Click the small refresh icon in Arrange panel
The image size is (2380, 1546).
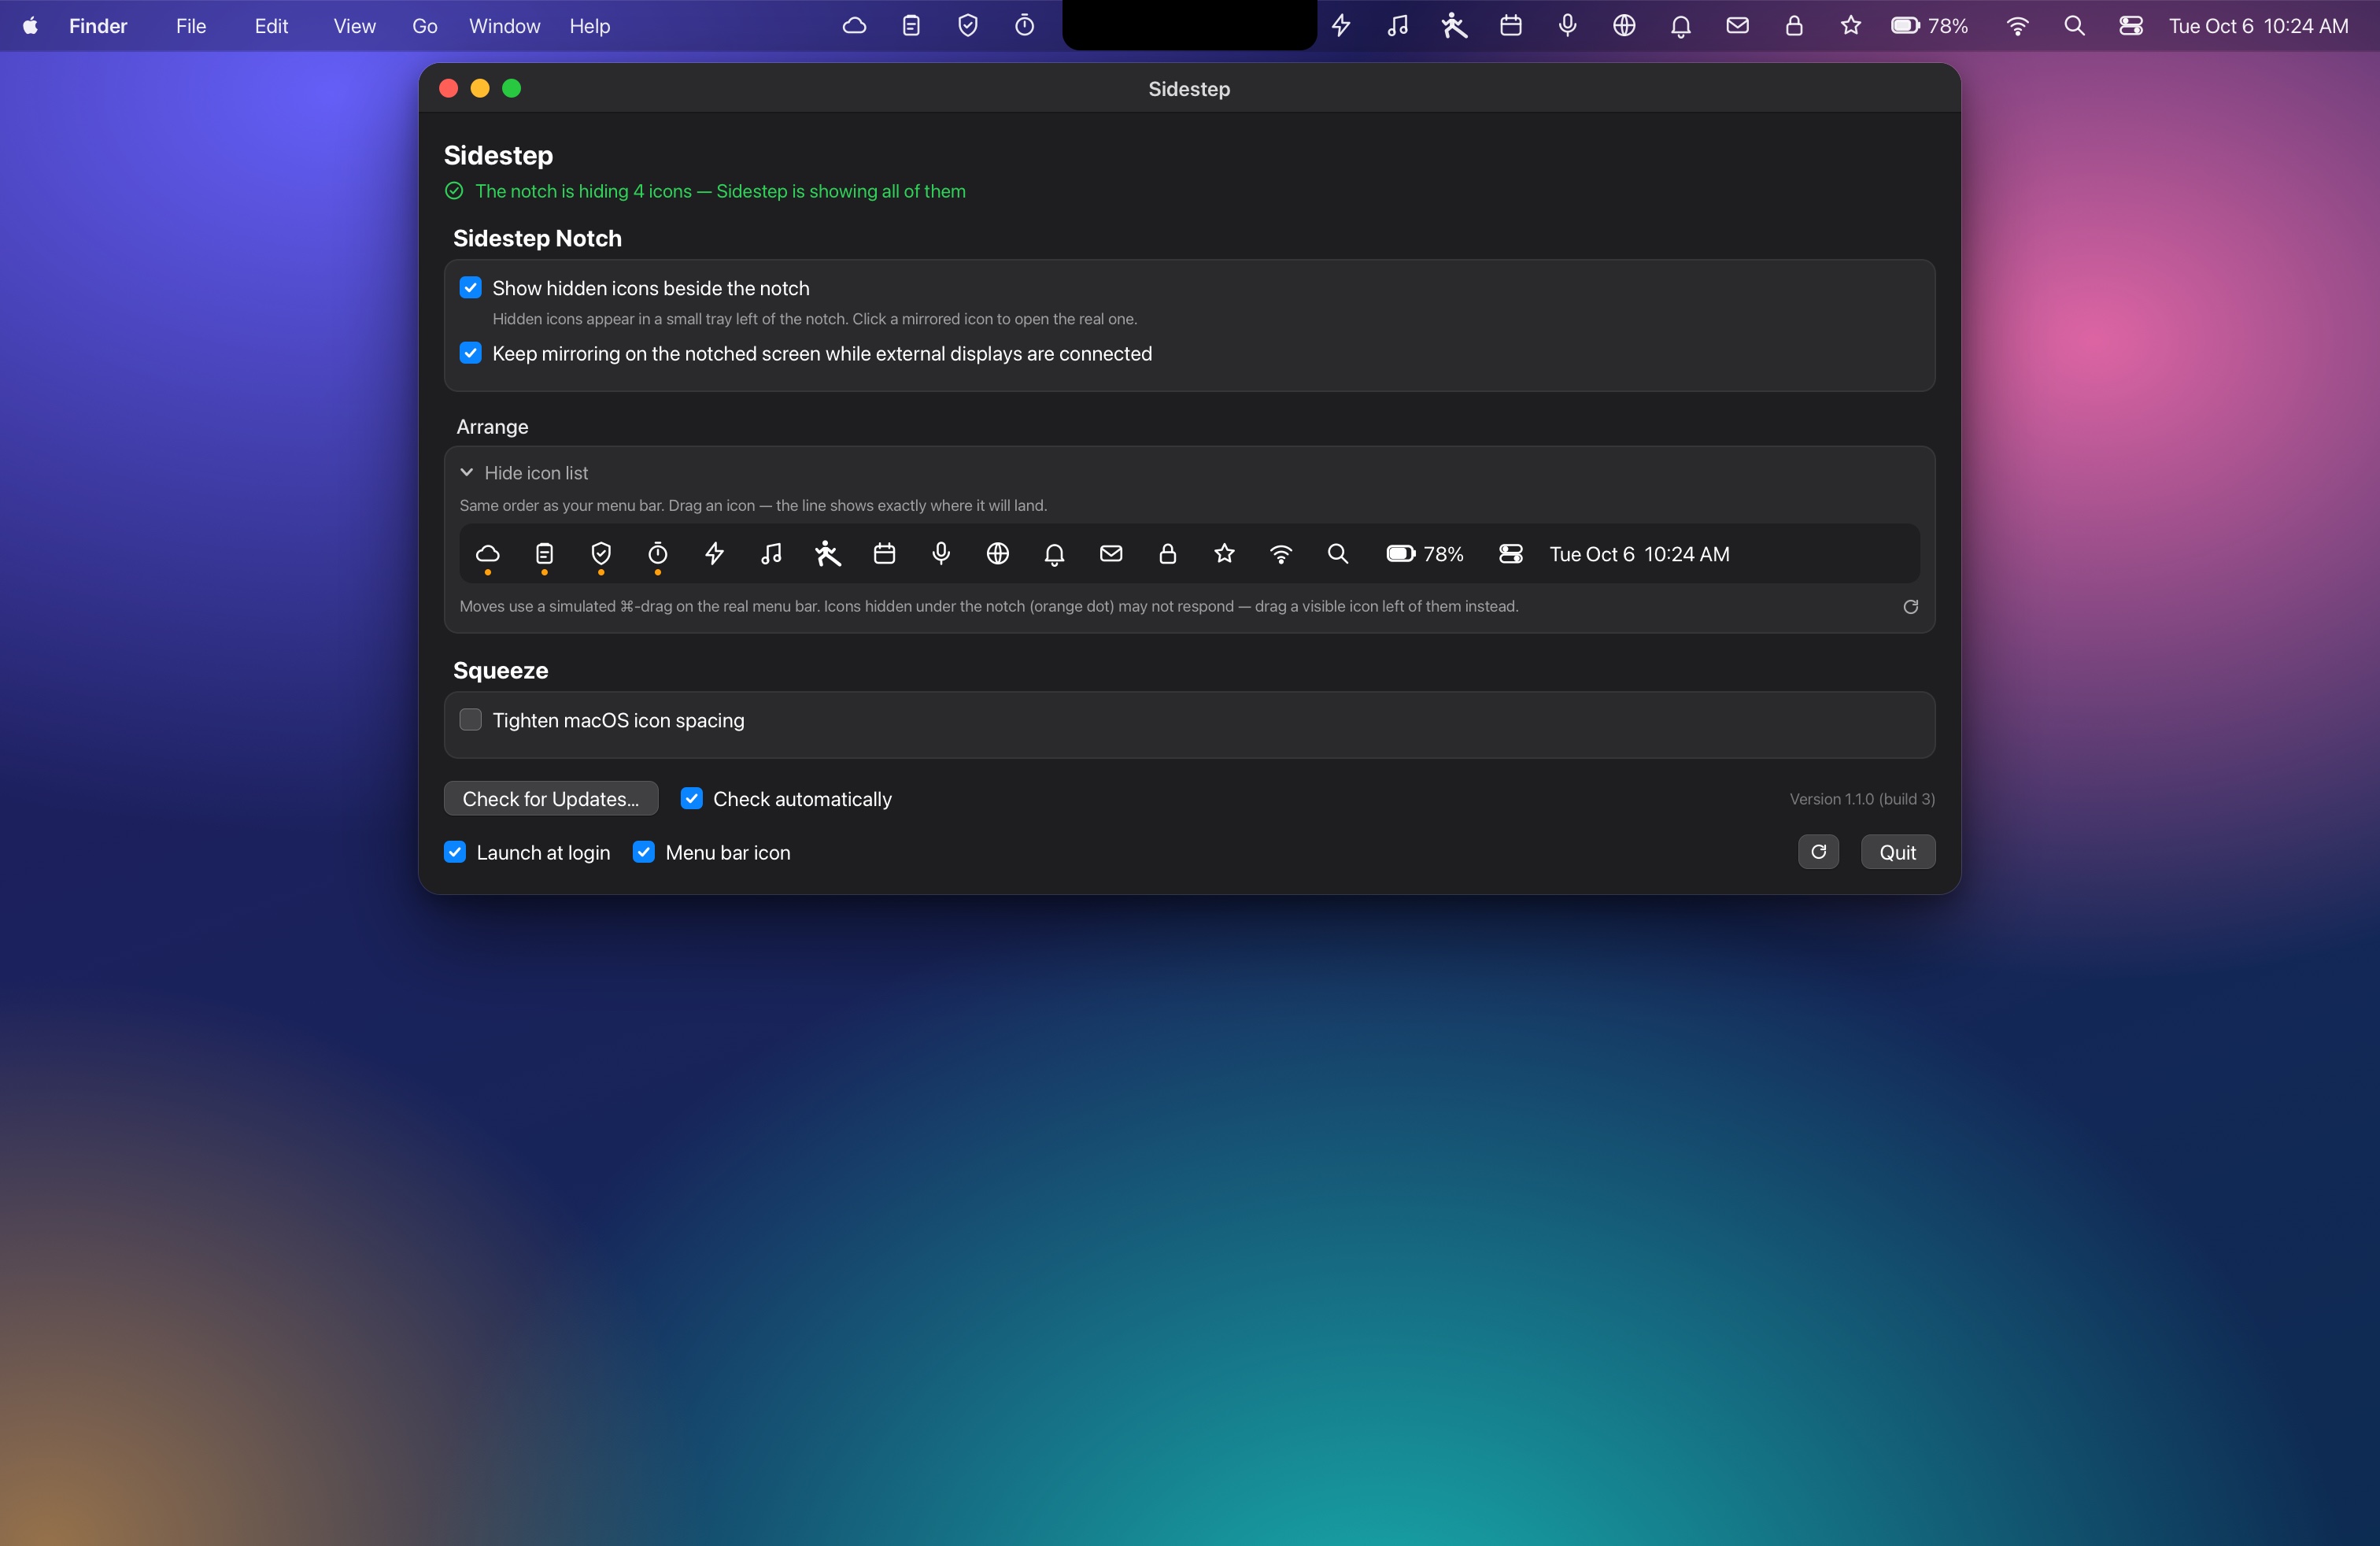[1910, 607]
